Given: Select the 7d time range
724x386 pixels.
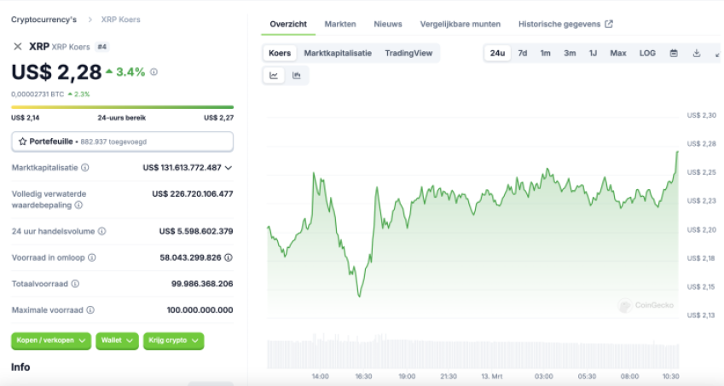Looking at the screenshot, I should 522,54.
